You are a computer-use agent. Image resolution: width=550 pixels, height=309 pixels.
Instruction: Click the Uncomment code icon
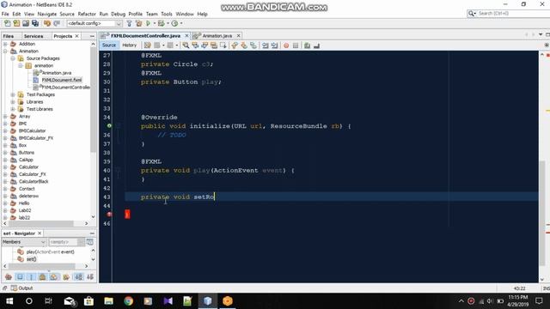coord(317,45)
